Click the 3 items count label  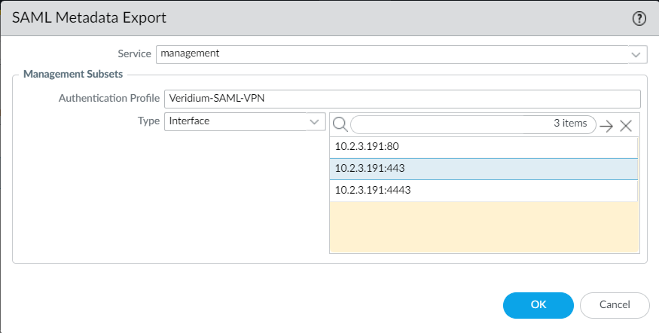click(570, 124)
